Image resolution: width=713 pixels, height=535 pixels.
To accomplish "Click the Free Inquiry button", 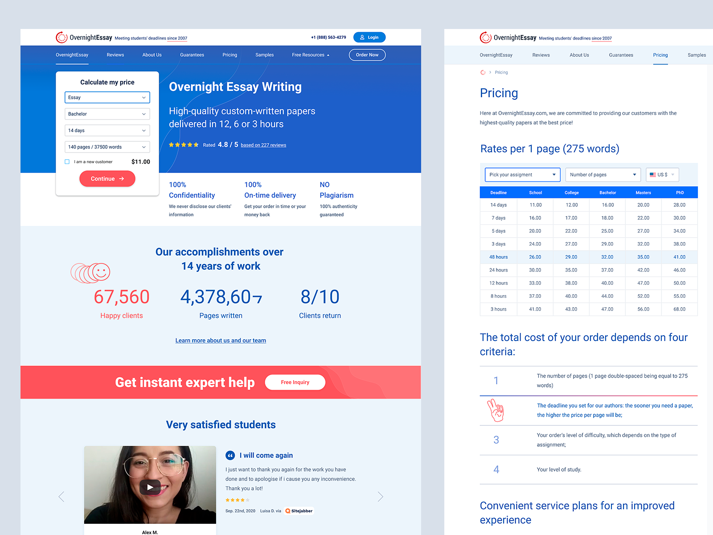I will coord(295,383).
